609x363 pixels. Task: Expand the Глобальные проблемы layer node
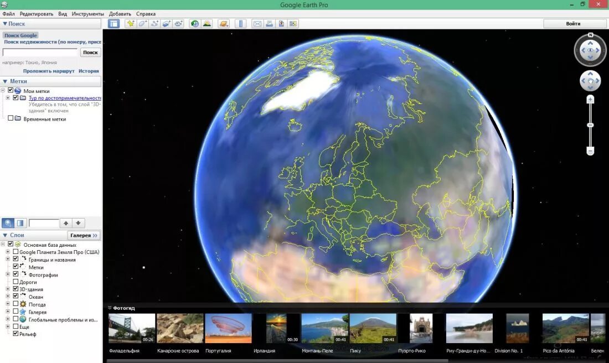[8, 319]
